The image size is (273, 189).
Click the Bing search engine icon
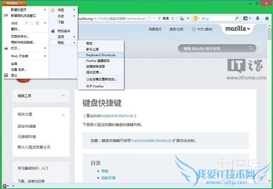(x=196, y=18)
